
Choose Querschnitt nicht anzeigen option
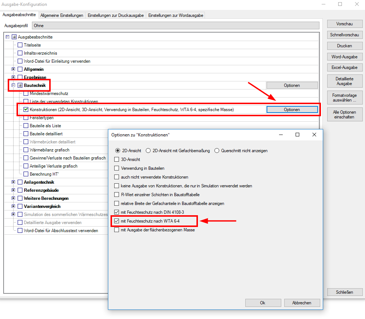(x=217, y=151)
